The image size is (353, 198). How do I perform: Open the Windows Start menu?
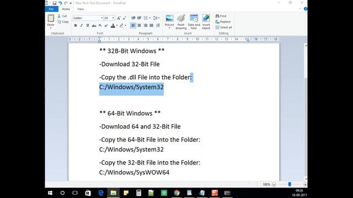(50, 193)
